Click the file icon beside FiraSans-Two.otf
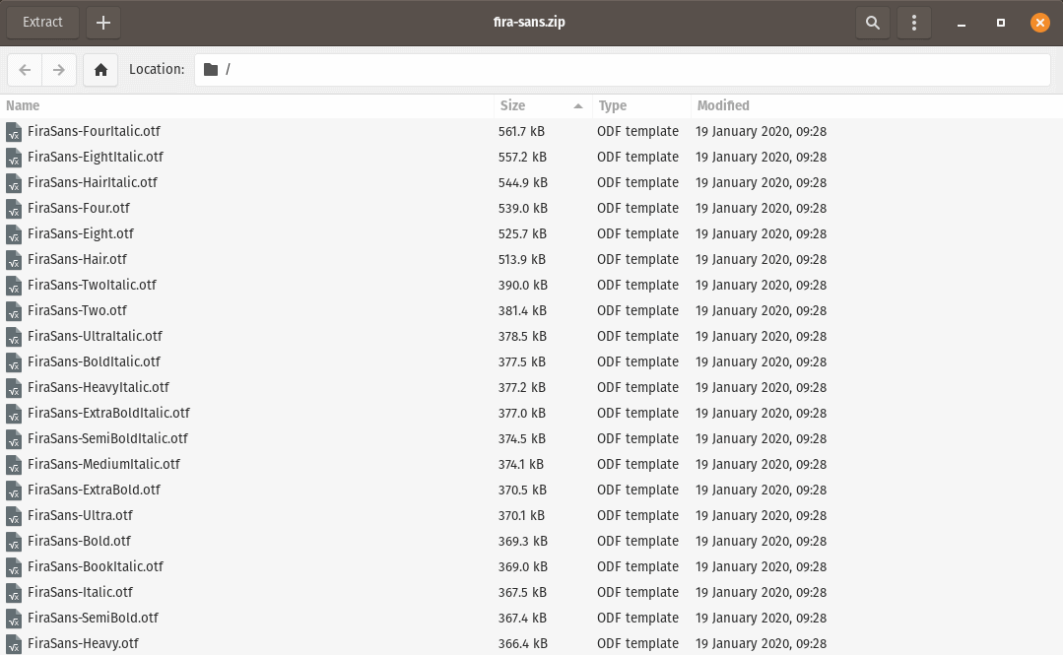 (14, 311)
